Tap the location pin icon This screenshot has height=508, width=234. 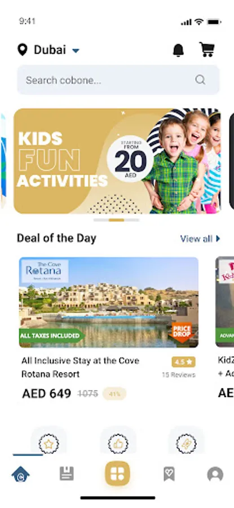pos(22,50)
